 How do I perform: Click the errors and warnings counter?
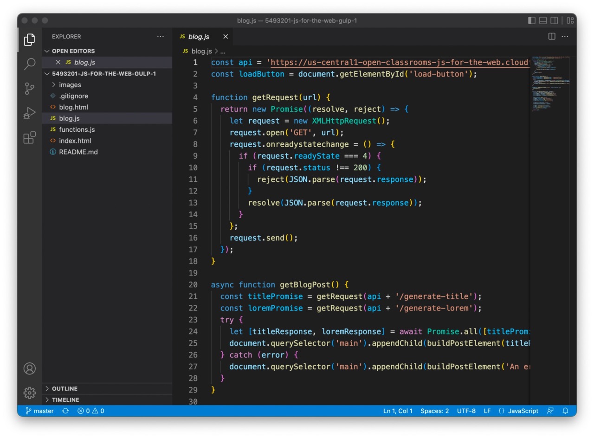[x=90, y=411]
